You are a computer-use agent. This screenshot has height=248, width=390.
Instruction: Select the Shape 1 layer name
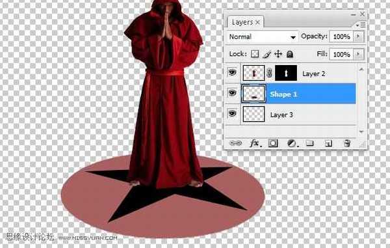(x=283, y=94)
